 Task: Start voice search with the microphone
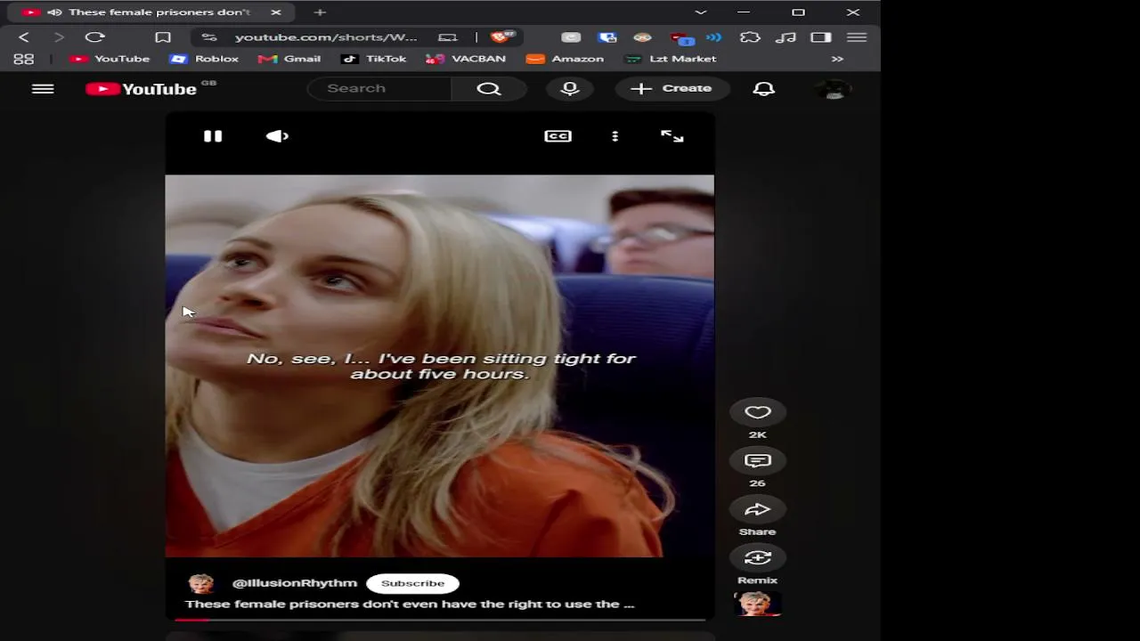pos(570,88)
